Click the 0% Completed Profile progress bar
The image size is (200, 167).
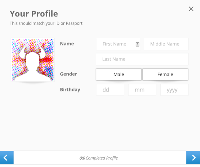pyautogui.click(x=100, y=158)
